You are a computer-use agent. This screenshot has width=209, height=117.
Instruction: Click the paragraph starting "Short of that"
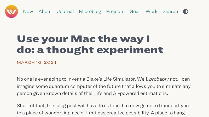tap(103, 109)
